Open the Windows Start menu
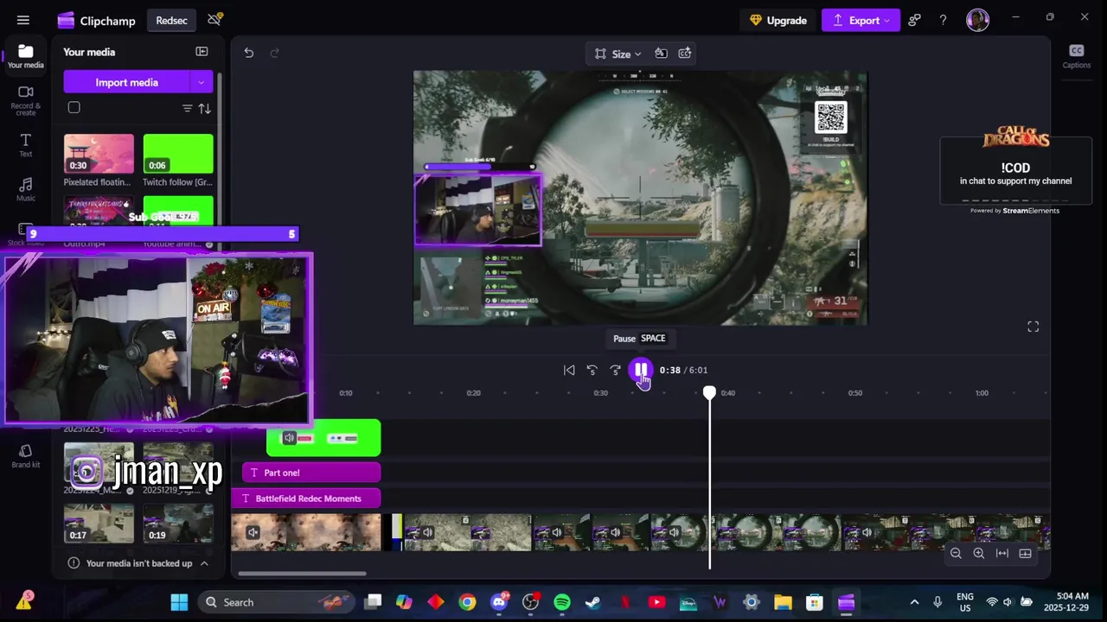 pyautogui.click(x=179, y=602)
